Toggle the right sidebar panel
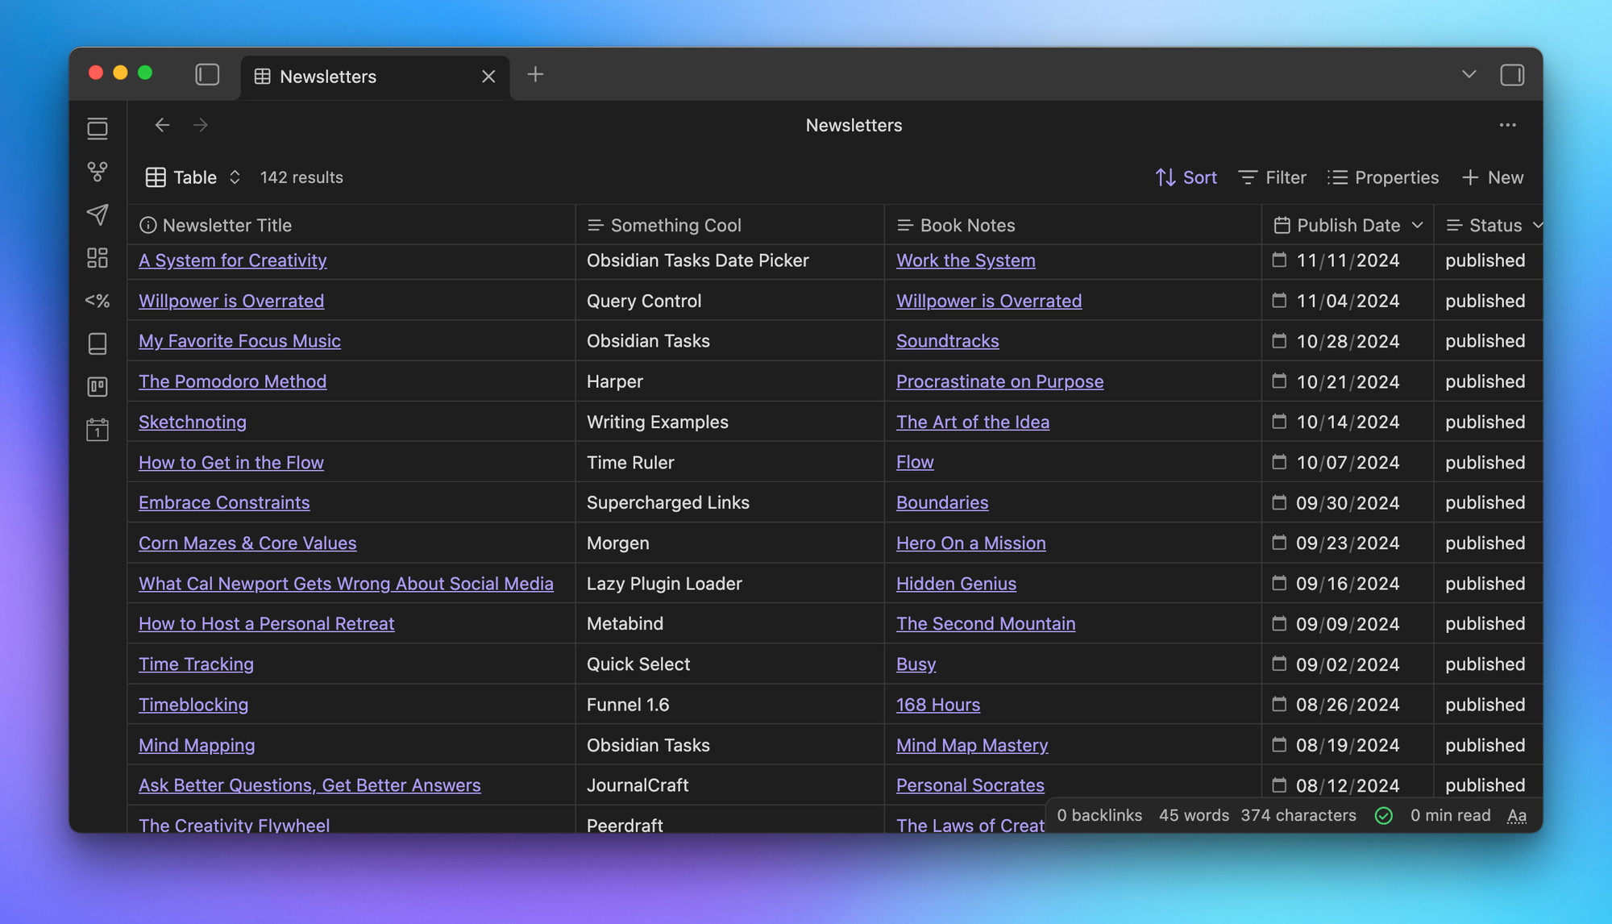Viewport: 1612px width, 924px height. point(1512,75)
